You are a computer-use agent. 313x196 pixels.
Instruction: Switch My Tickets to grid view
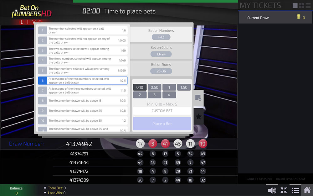pos(302,6)
